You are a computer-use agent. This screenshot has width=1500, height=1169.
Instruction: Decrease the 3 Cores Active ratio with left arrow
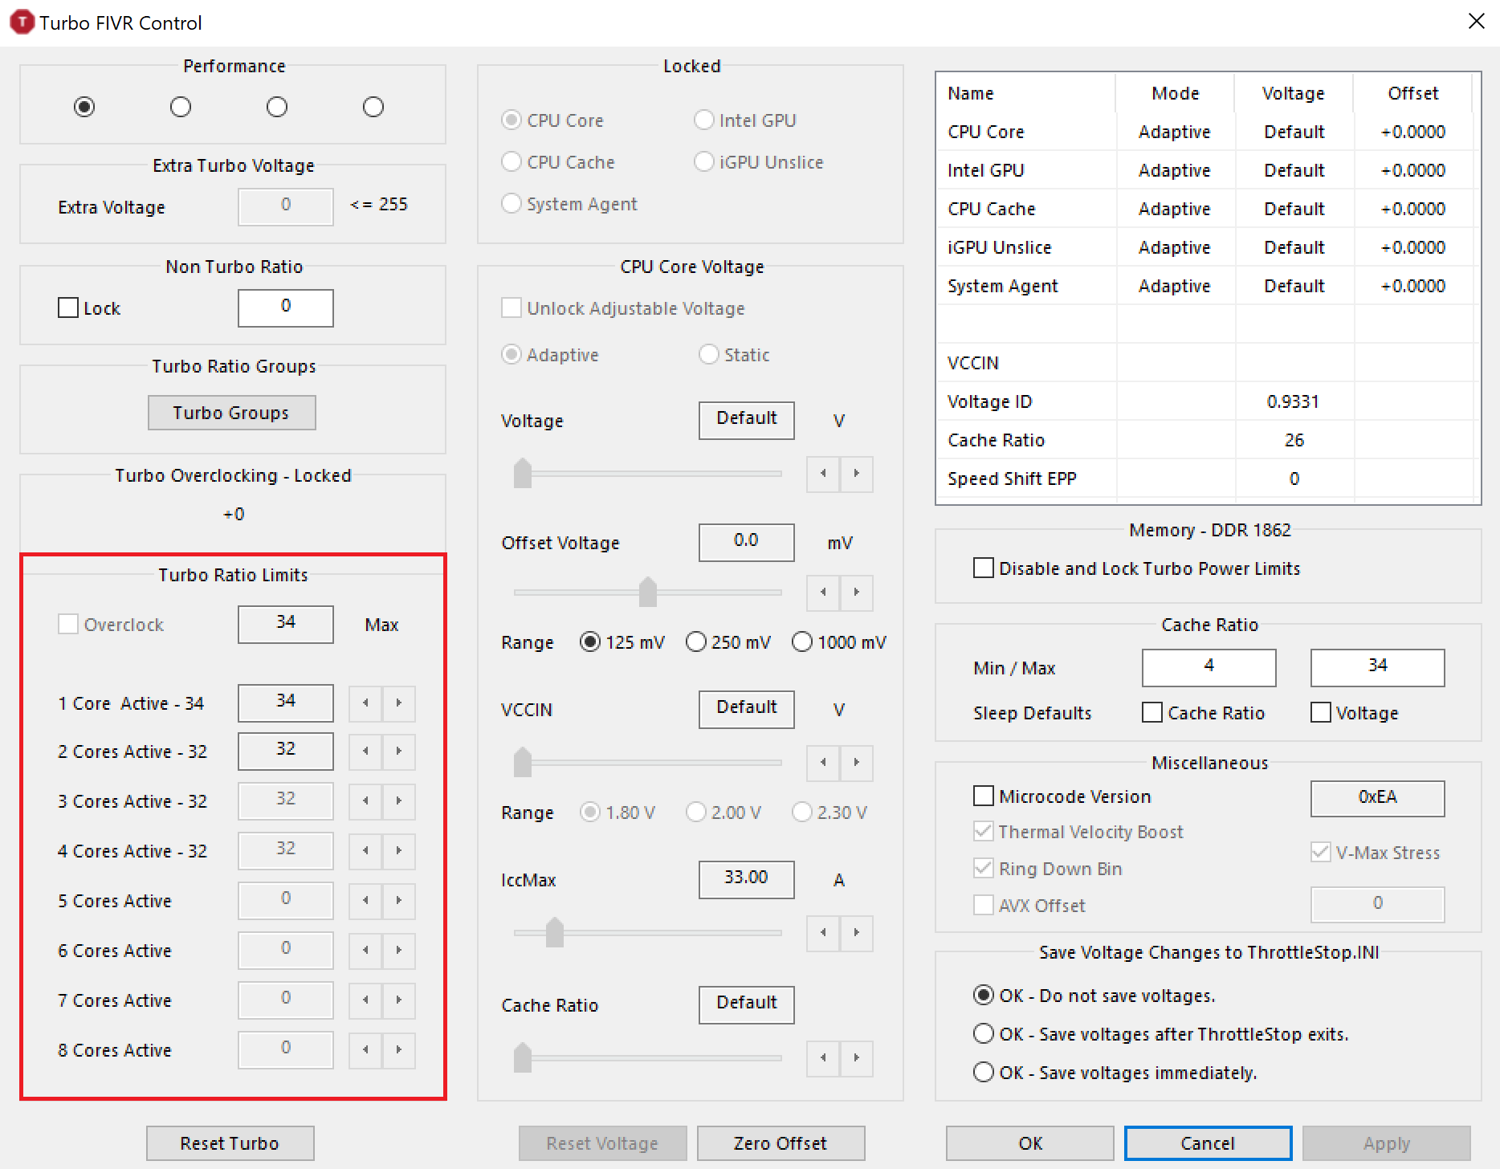365,801
